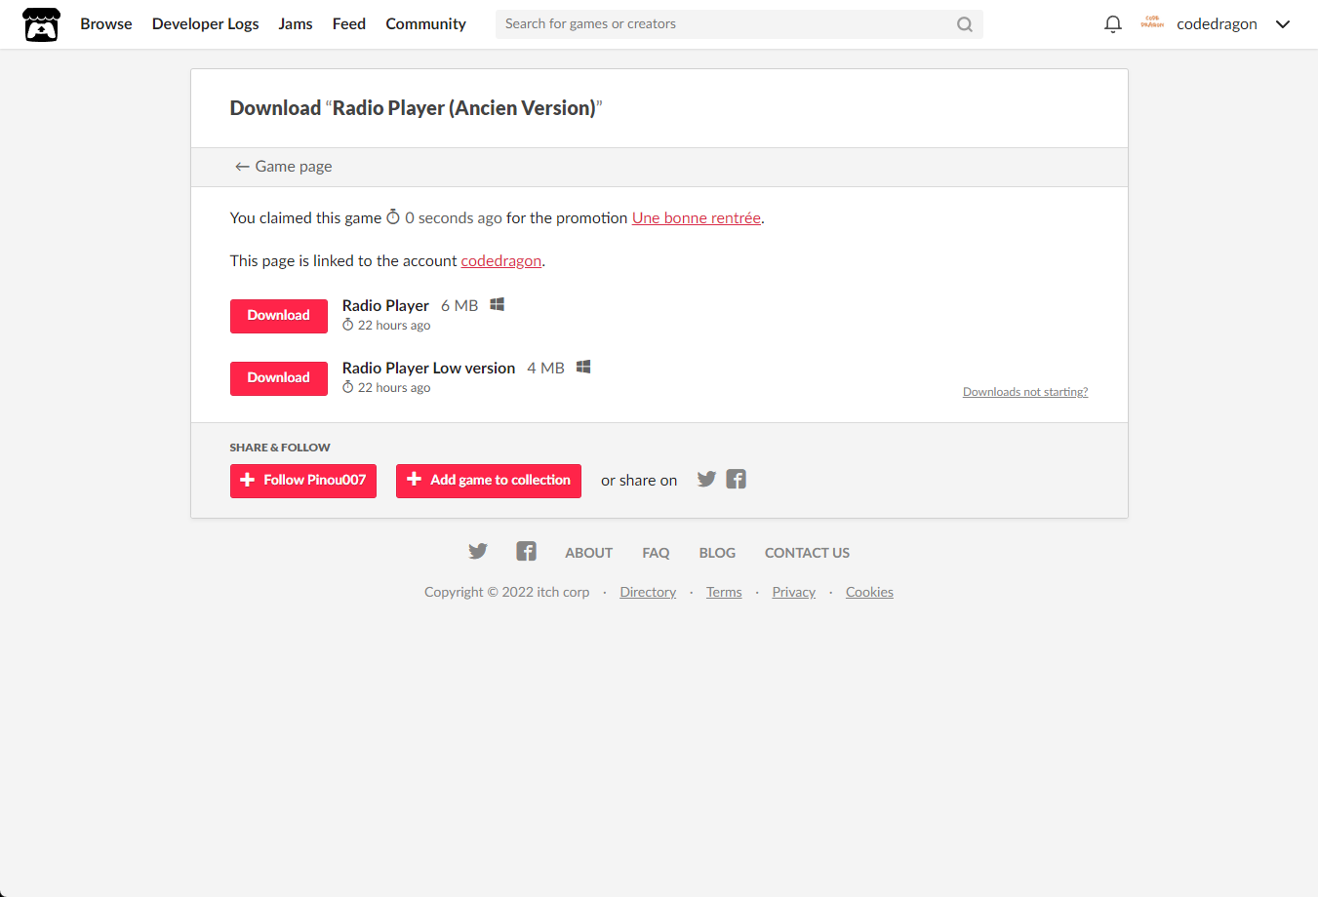
Task: Open the Community page
Action: (x=425, y=24)
